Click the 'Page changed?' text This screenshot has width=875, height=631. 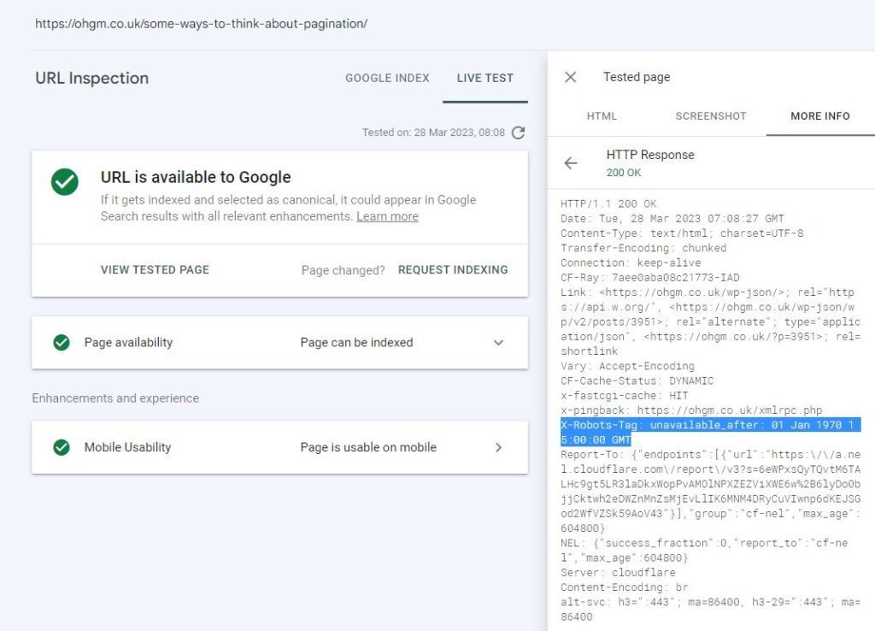(344, 270)
